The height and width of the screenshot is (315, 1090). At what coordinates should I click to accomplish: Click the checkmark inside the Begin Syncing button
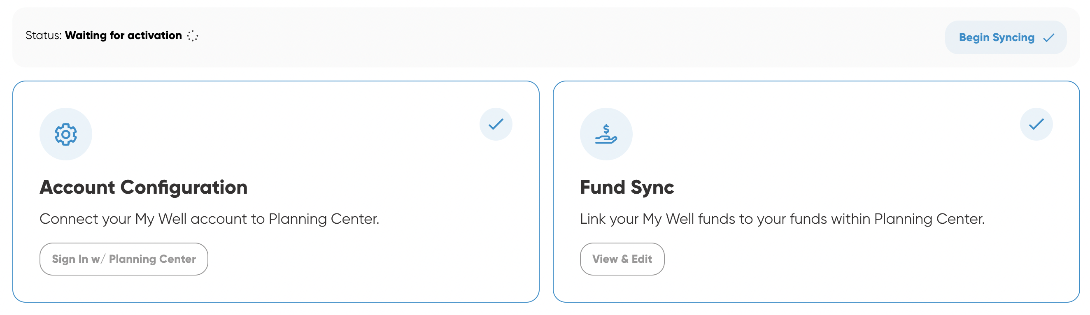pyautogui.click(x=1048, y=38)
